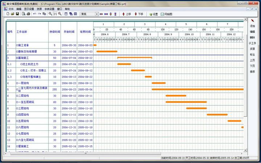The width and height of the screenshot is (261, 163).
Task: Click the 1:1 actual size icon
Action: pyautogui.click(x=55, y=14)
